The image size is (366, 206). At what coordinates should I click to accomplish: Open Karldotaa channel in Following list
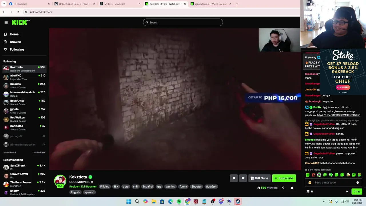click(x=24, y=127)
